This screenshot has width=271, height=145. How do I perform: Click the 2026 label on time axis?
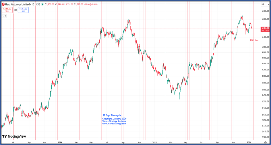click(x=249, y=142)
